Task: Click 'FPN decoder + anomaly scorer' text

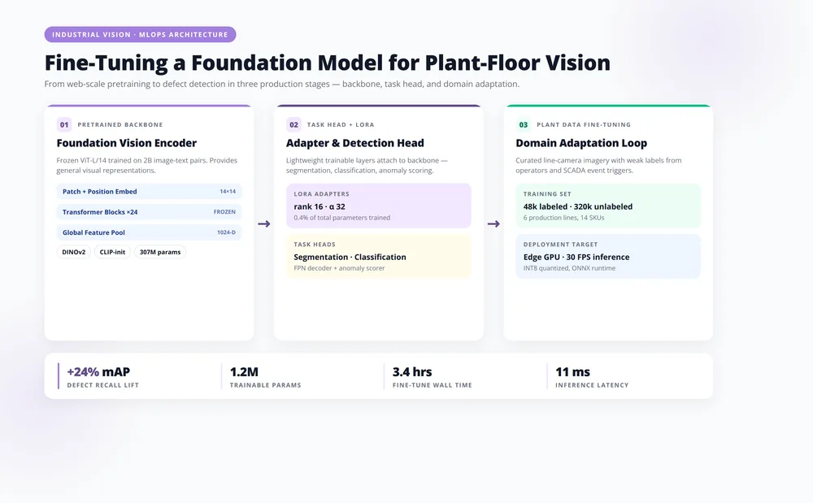Action: [339, 268]
